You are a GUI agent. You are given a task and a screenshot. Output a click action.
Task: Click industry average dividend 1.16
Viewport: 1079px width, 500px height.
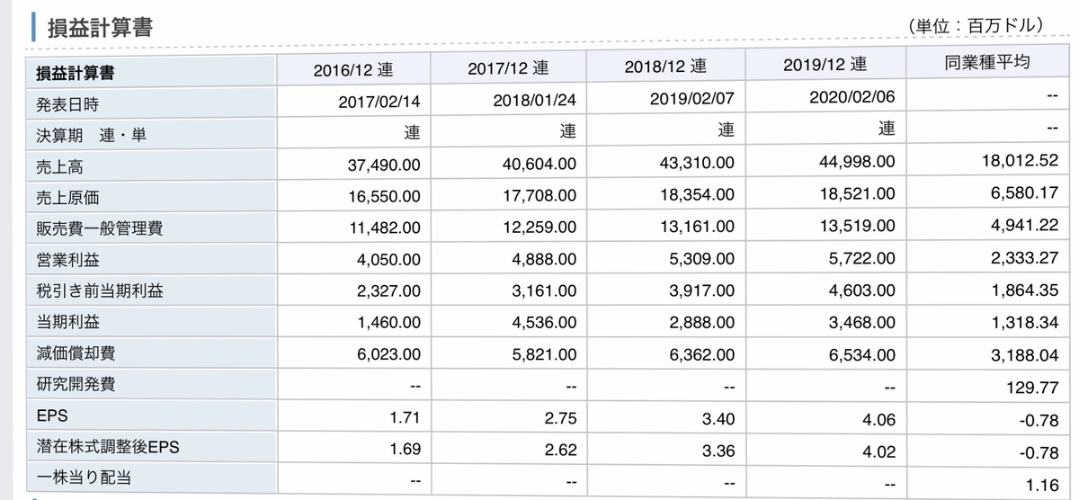click(1044, 485)
